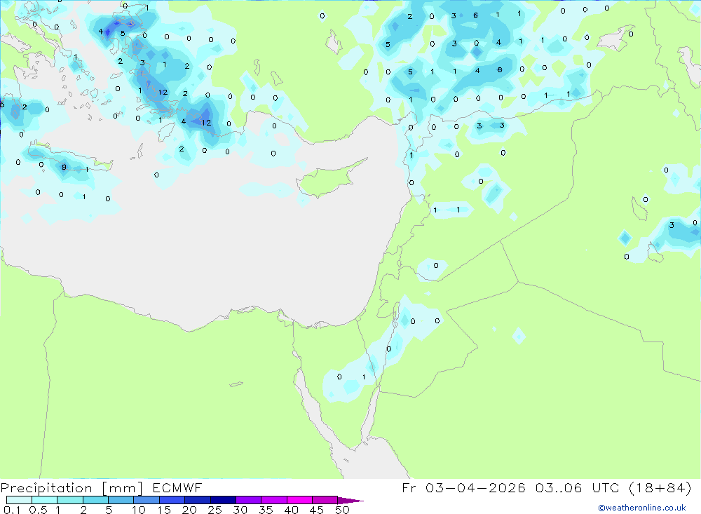Click the "0.1" legend scale label
The image size is (701, 514).
click(12, 510)
